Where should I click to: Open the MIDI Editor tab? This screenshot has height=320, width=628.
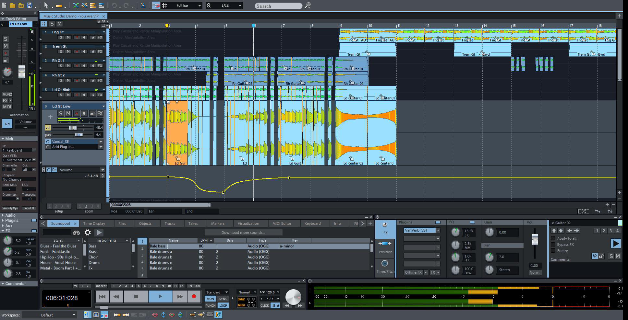coord(282,223)
